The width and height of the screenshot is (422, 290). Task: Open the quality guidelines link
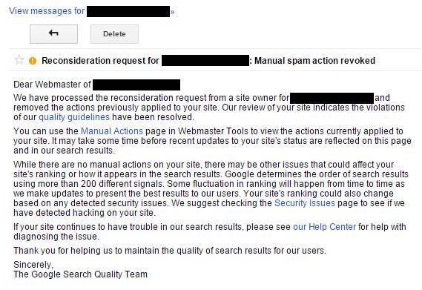(x=74, y=117)
